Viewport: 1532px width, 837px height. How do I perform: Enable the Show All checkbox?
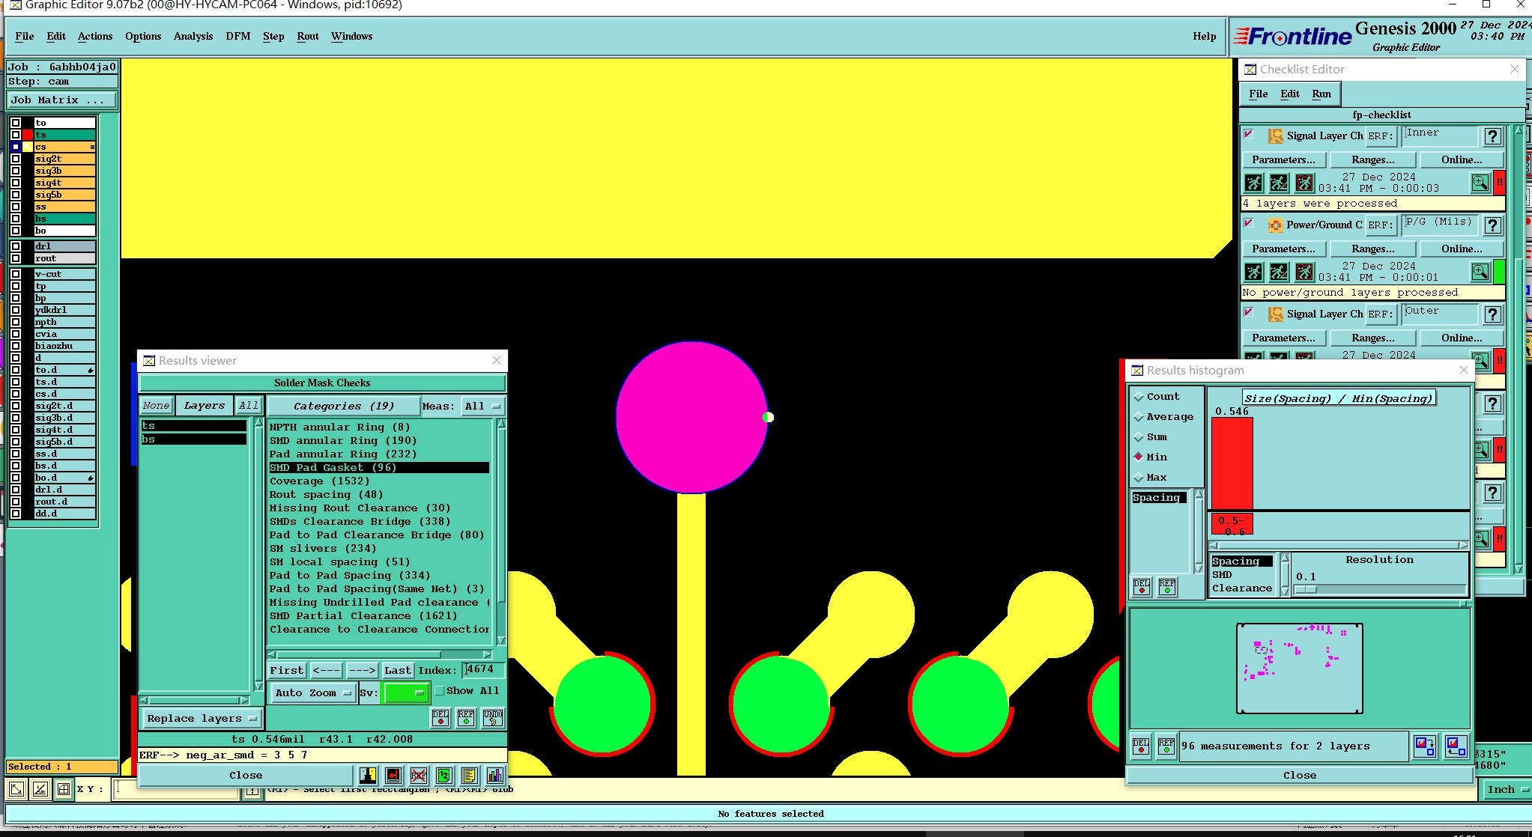pos(440,691)
